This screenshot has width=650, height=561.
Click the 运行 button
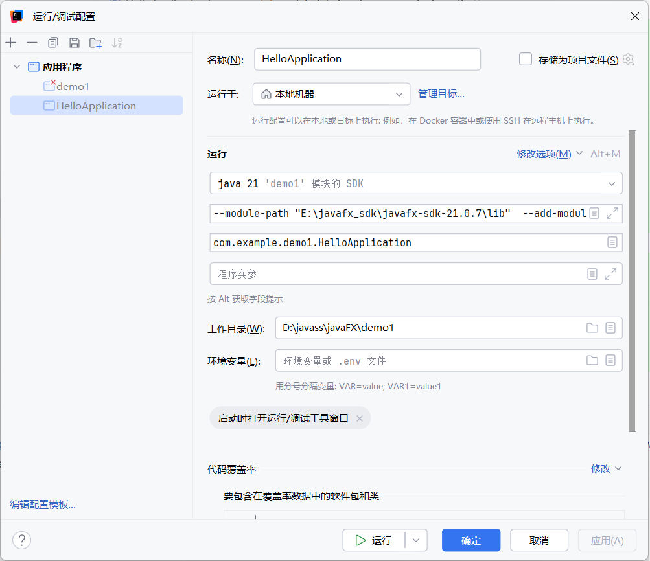pos(373,540)
